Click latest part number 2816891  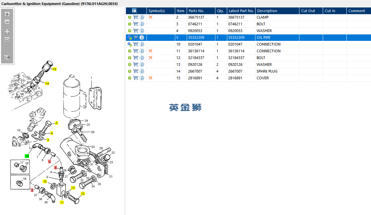coord(235,78)
